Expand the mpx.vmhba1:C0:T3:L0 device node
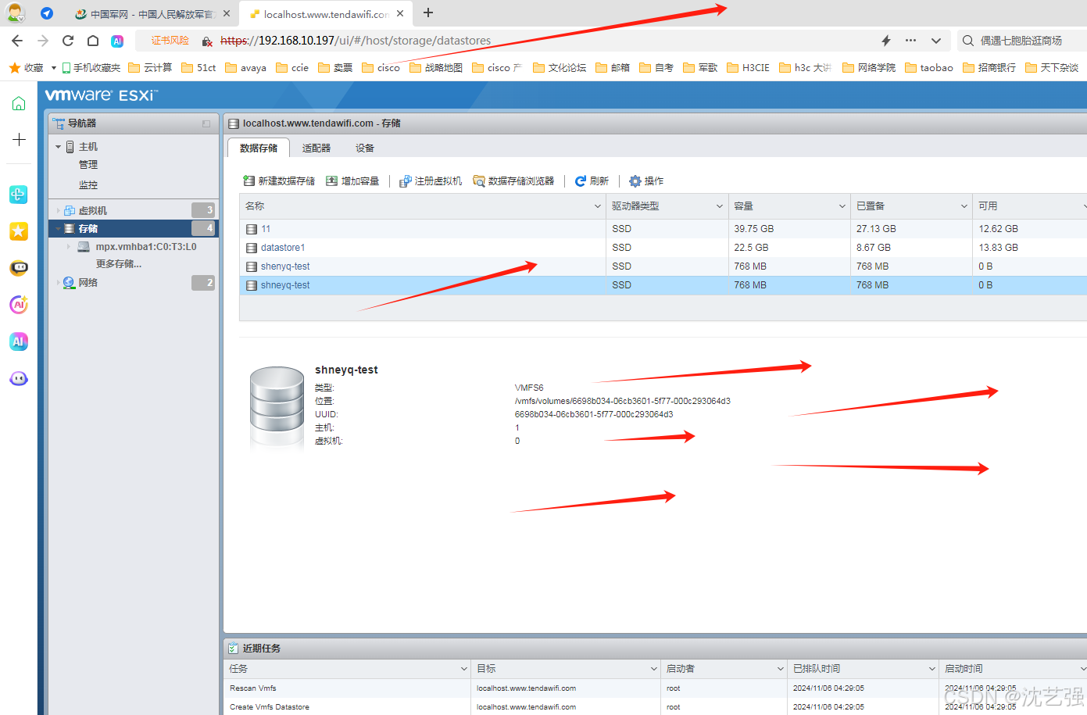1087x715 pixels. [x=69, y=247]
